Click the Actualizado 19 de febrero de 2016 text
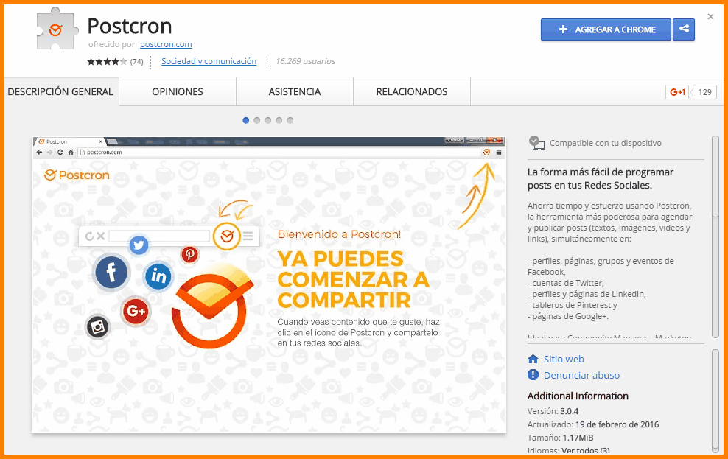The height and width of the screenshot is (459, 728). click(593, 424)
